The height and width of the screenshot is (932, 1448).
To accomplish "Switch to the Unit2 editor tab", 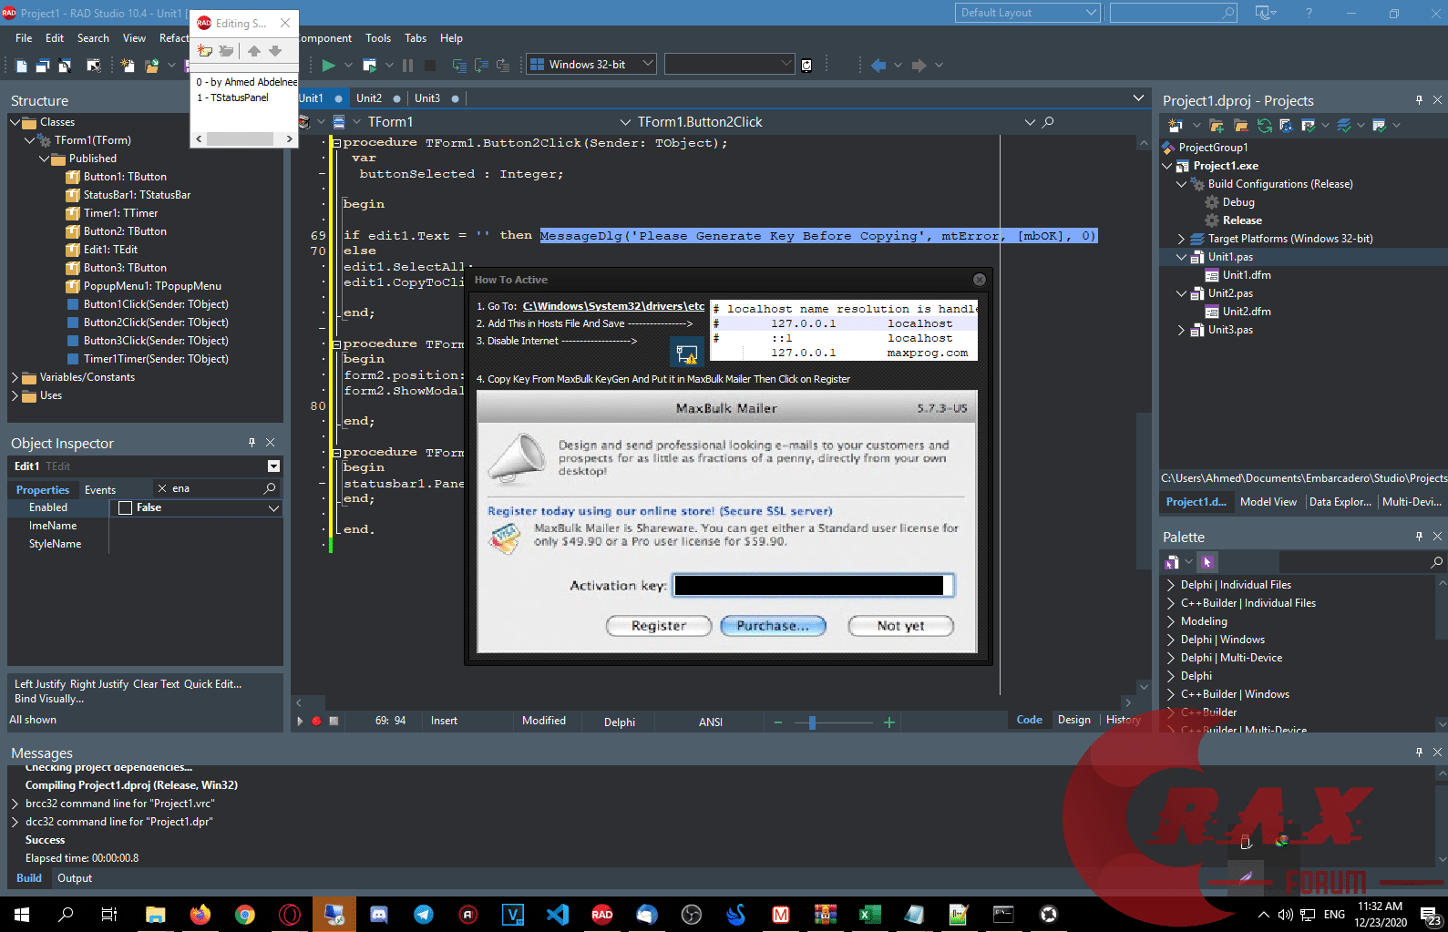I will [369, 98].
